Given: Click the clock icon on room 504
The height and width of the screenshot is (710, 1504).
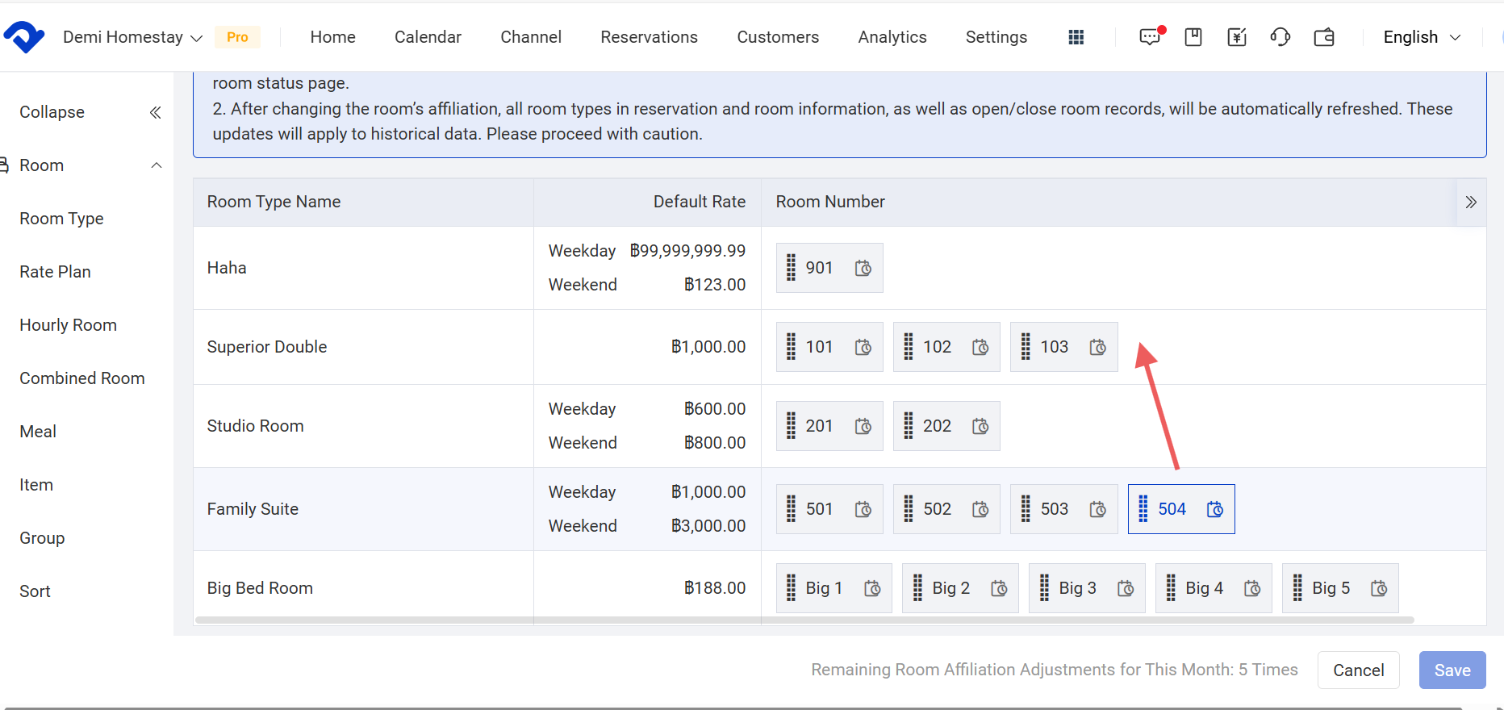Looking at the screenshot, I should (1215, 509).
